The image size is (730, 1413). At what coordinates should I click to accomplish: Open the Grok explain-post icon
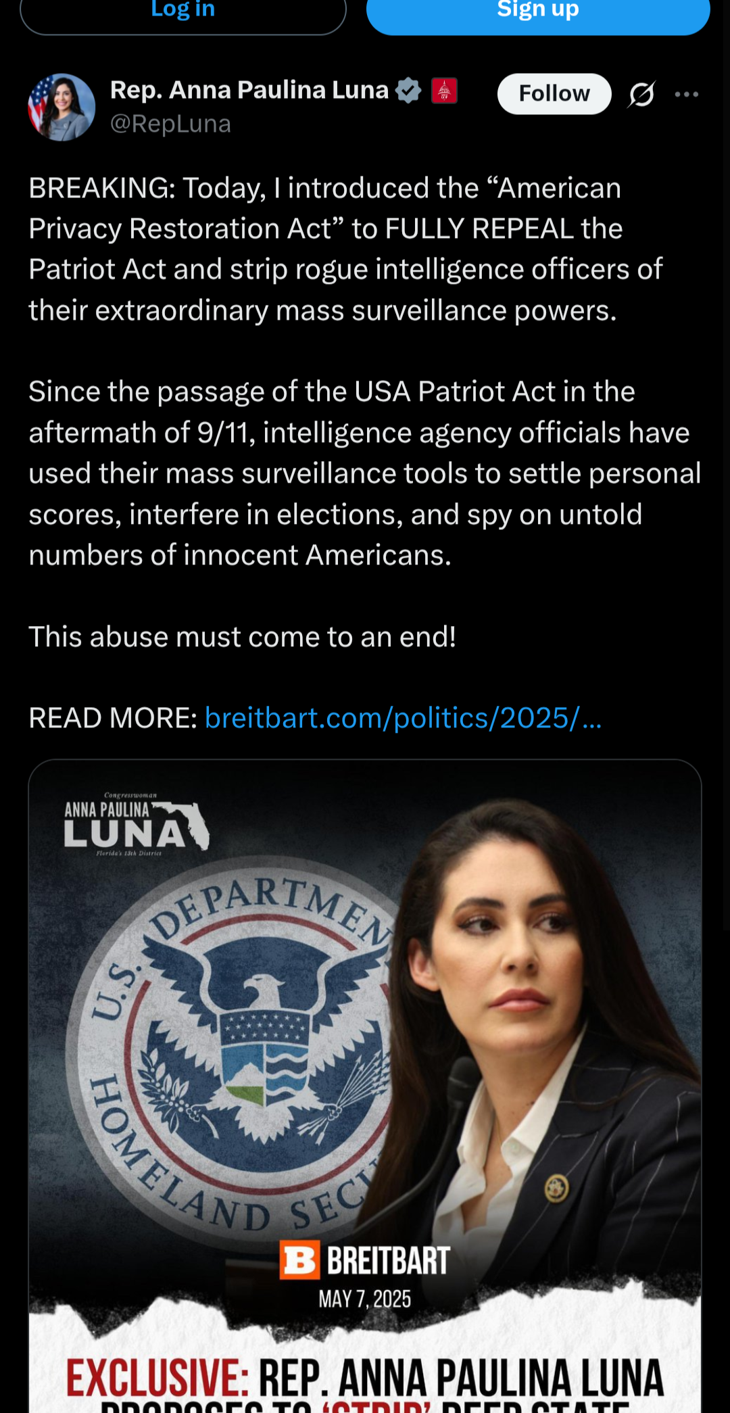pyautogui.click(x=641, y=94)
